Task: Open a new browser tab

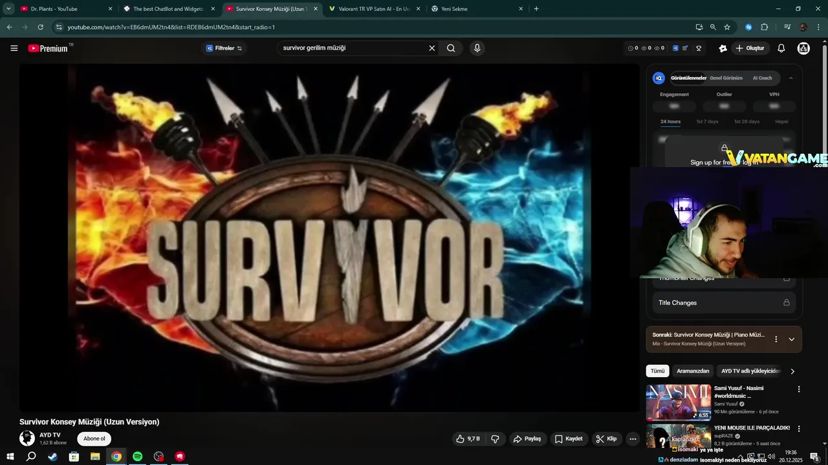Action: click(536, 9)
